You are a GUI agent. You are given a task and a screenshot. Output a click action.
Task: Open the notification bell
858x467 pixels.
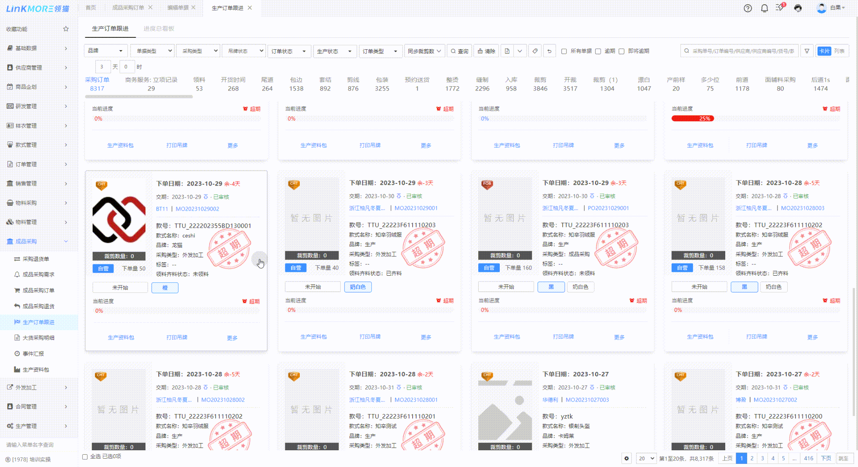(764, 8)
